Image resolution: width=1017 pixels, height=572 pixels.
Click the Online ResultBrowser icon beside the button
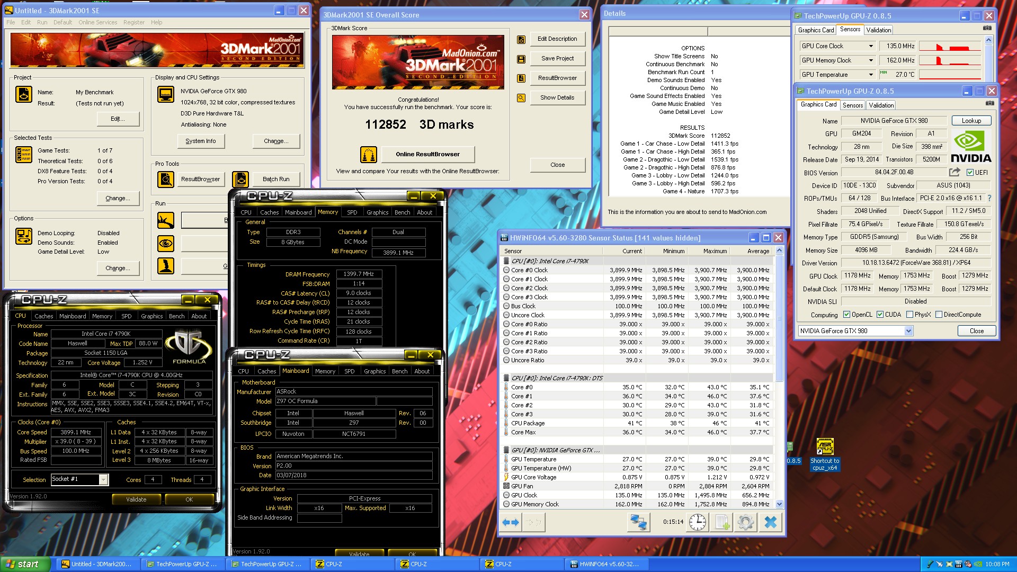coord(369,155)
